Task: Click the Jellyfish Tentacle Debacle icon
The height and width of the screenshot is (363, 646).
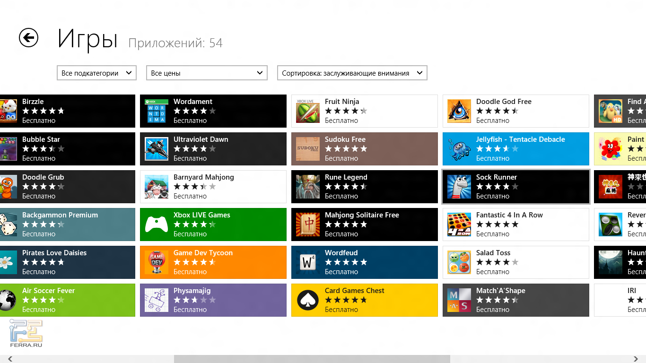Action: pyautogui.click(x=459, y=149)
